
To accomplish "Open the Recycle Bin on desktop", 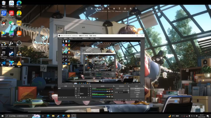I will 4,4.
